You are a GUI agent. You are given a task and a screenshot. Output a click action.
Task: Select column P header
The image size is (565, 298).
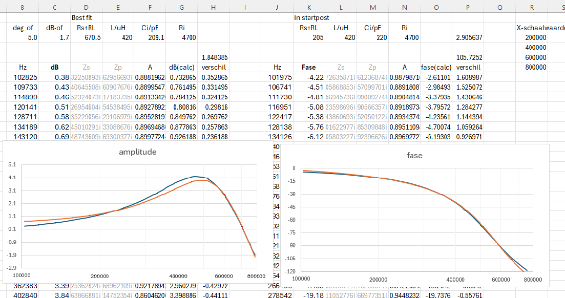coord(468,7)
